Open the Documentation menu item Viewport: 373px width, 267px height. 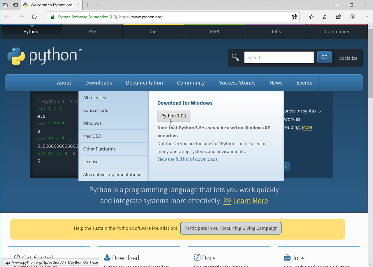pos(144,82)
